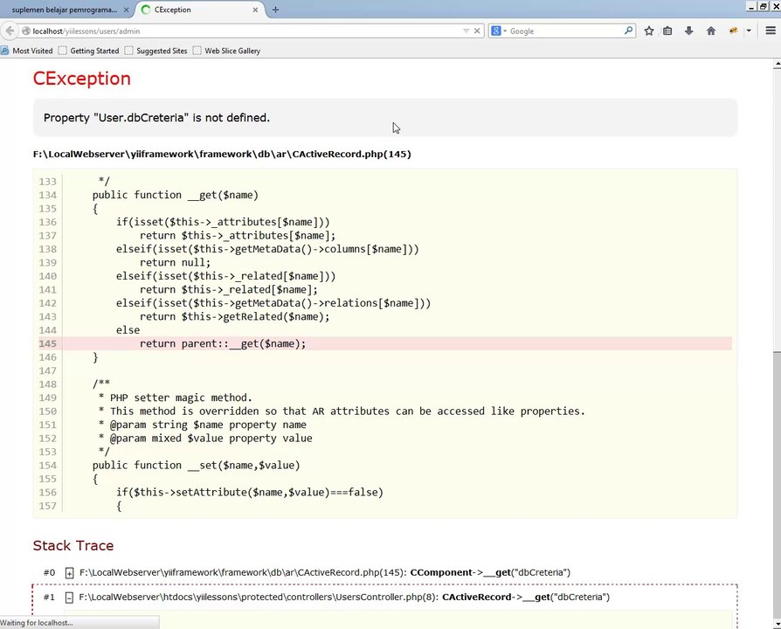Expand stack trace entry #0

point(70,573)
